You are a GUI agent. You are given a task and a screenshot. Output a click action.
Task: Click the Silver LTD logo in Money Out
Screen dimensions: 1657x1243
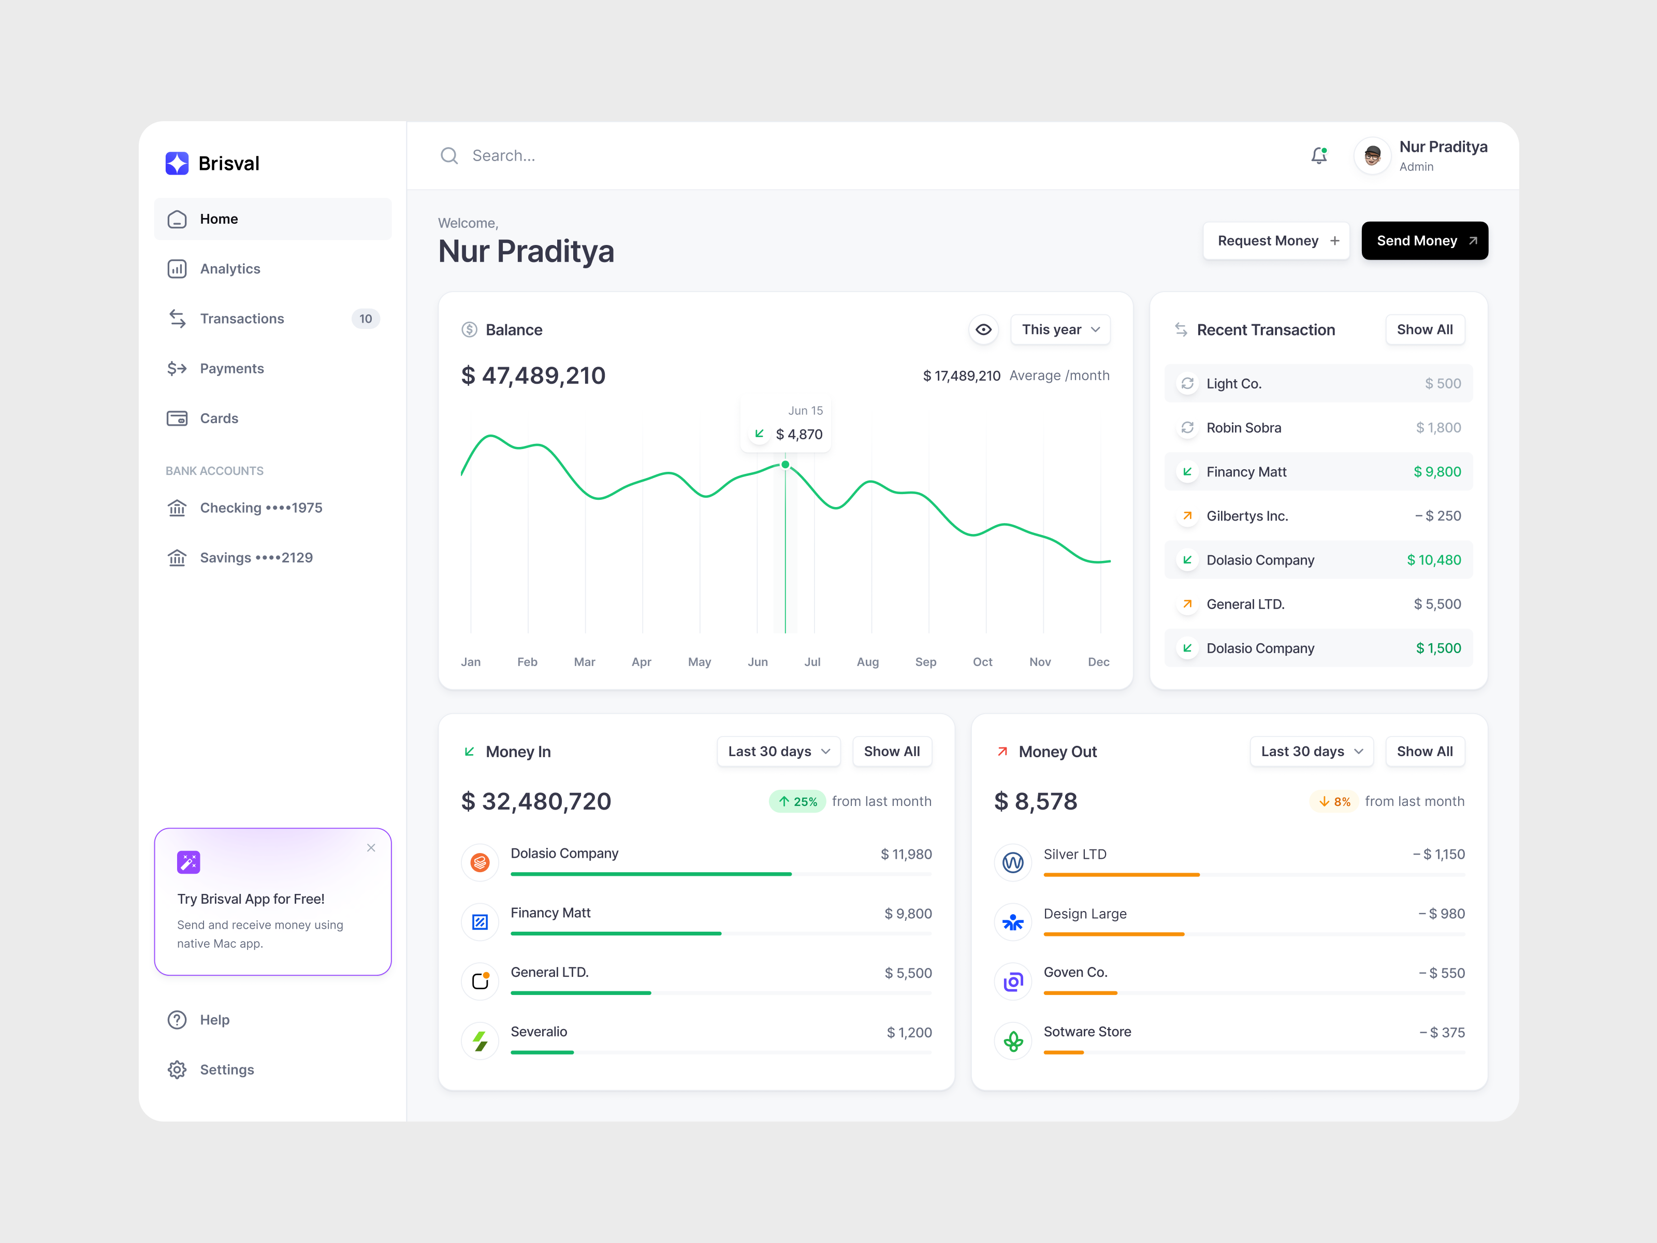pyautogui.click(x=1013, y=862)
